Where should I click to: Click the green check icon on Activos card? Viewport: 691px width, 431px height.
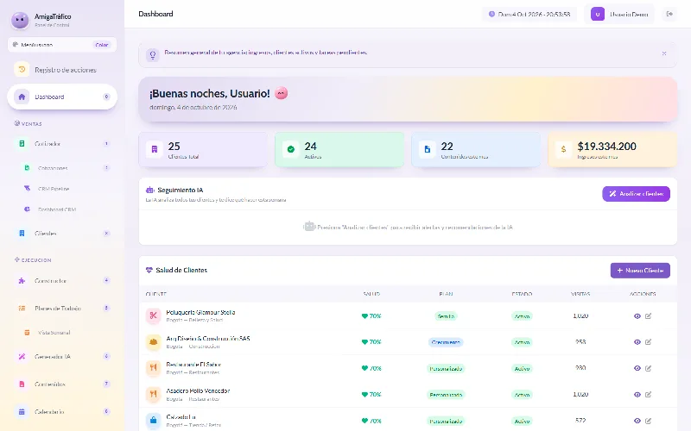291,149
